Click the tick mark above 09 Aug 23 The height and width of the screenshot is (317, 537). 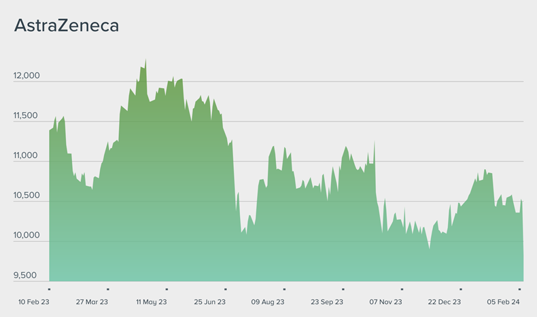[x=284, y=288]
